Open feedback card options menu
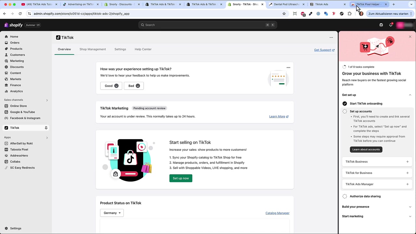416x234 pixels. point(288,68)
